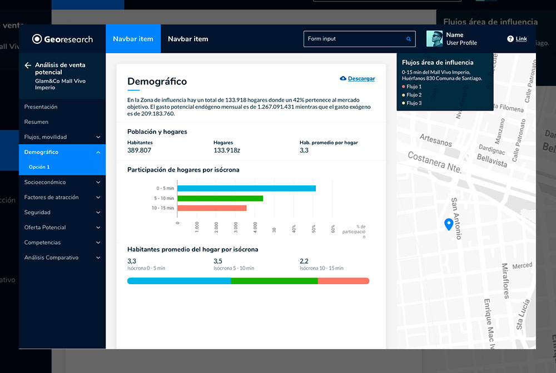This screenshot has width=556, height=373.
Task: Expand the Seguridad chevron
Action: point(98,213)
